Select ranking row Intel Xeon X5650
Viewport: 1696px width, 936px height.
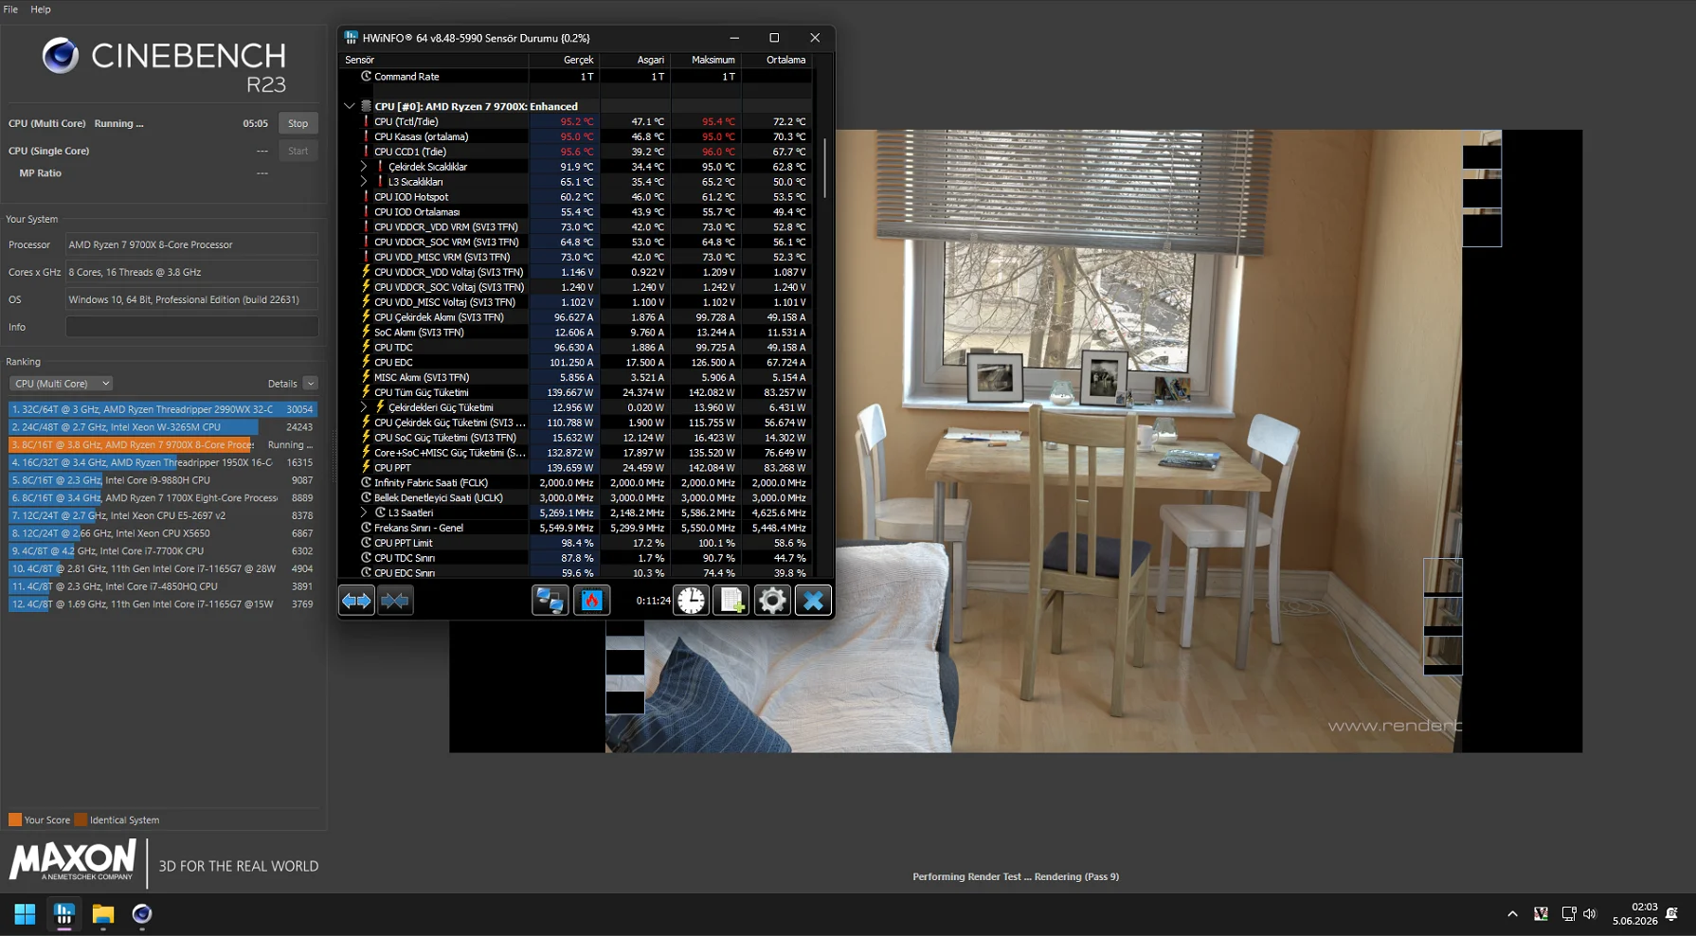pos(163,533)
